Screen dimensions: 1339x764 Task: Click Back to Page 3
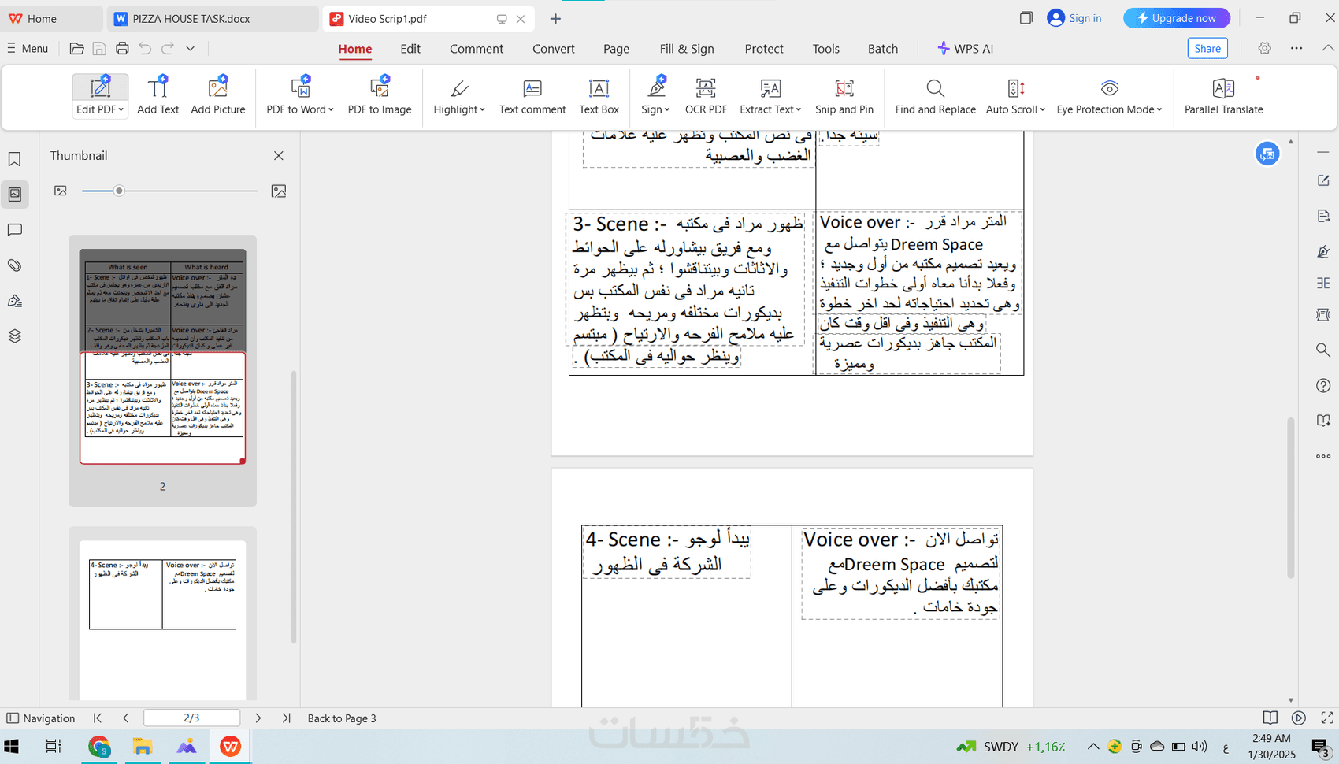(x=342, y=718)
